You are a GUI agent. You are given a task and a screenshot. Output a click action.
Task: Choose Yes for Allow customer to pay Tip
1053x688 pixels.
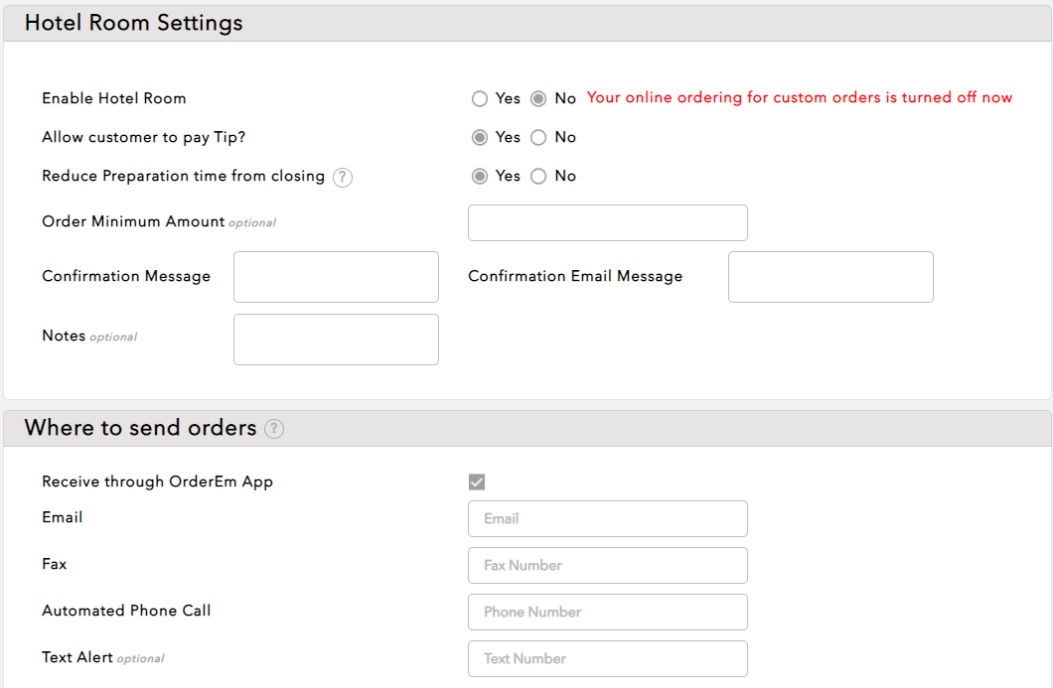(x=480, y=137)
